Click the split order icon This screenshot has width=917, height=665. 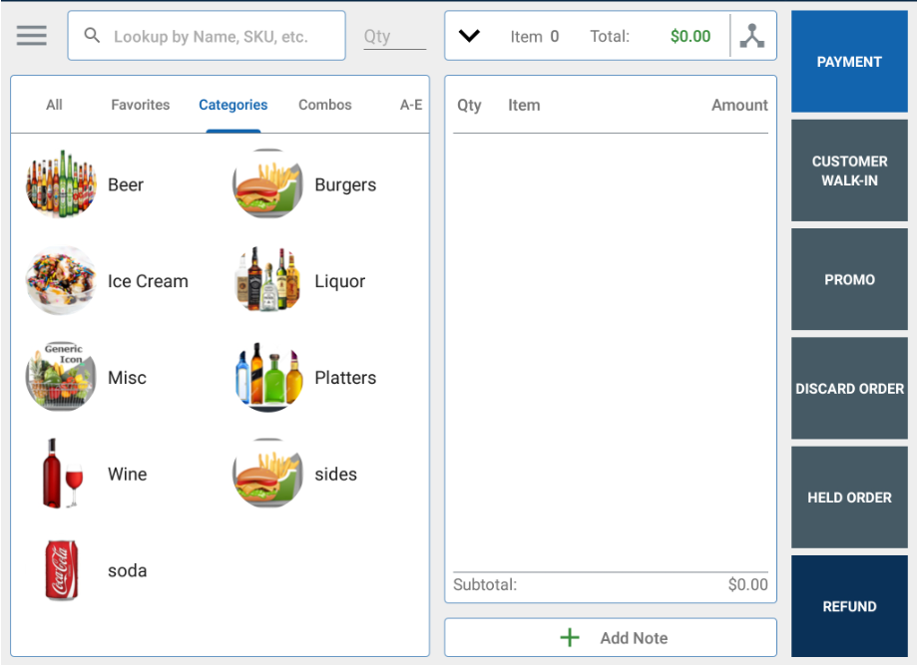tap(752, 36)
